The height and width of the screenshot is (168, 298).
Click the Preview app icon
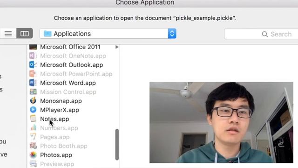tap(33, 164)
